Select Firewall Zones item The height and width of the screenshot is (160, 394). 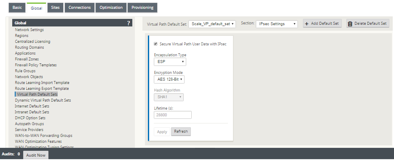(x=27, y=59)
